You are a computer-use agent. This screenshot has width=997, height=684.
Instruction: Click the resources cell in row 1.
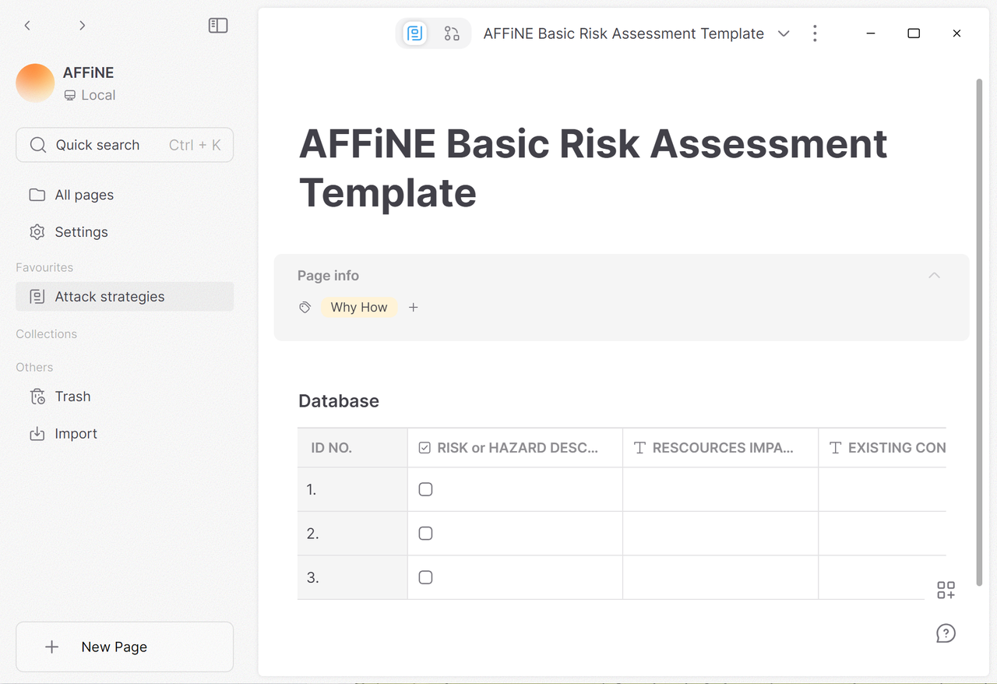720,489
